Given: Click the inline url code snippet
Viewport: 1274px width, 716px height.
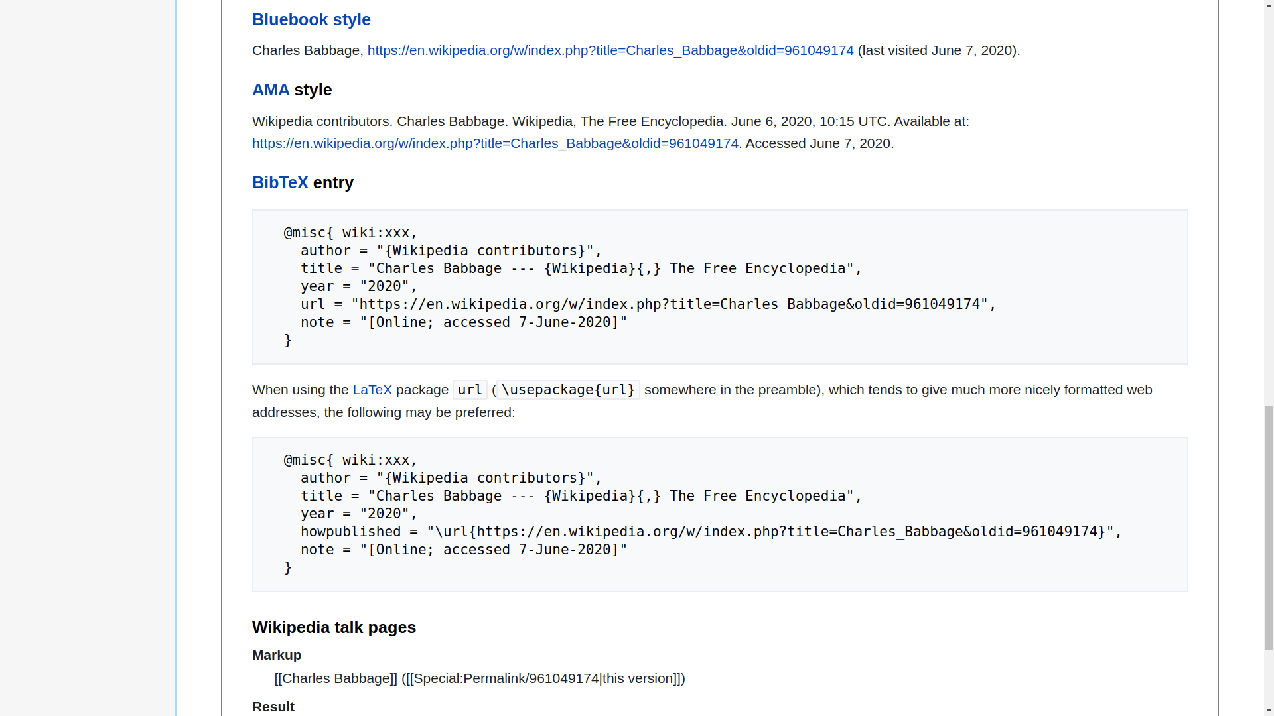Looking at the screenshot, I should 469,390.
